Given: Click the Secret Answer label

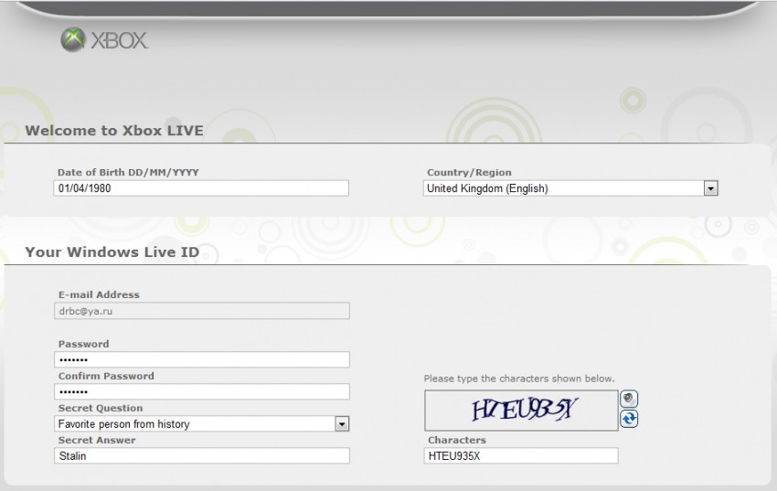Looking at the screenshot, I should (97, 440).
